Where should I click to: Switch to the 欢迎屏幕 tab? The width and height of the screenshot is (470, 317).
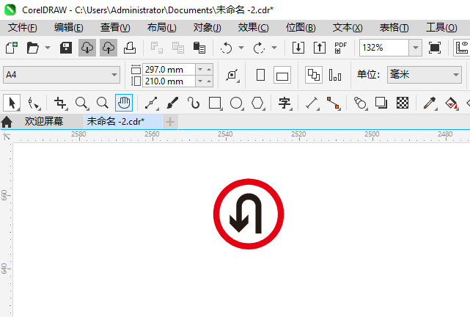[x=44, y=122]
